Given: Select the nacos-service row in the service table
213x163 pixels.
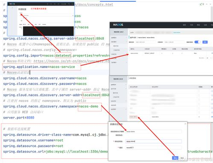Looking at the screenshot, I should pyautogui.click(x=171, y=53).
